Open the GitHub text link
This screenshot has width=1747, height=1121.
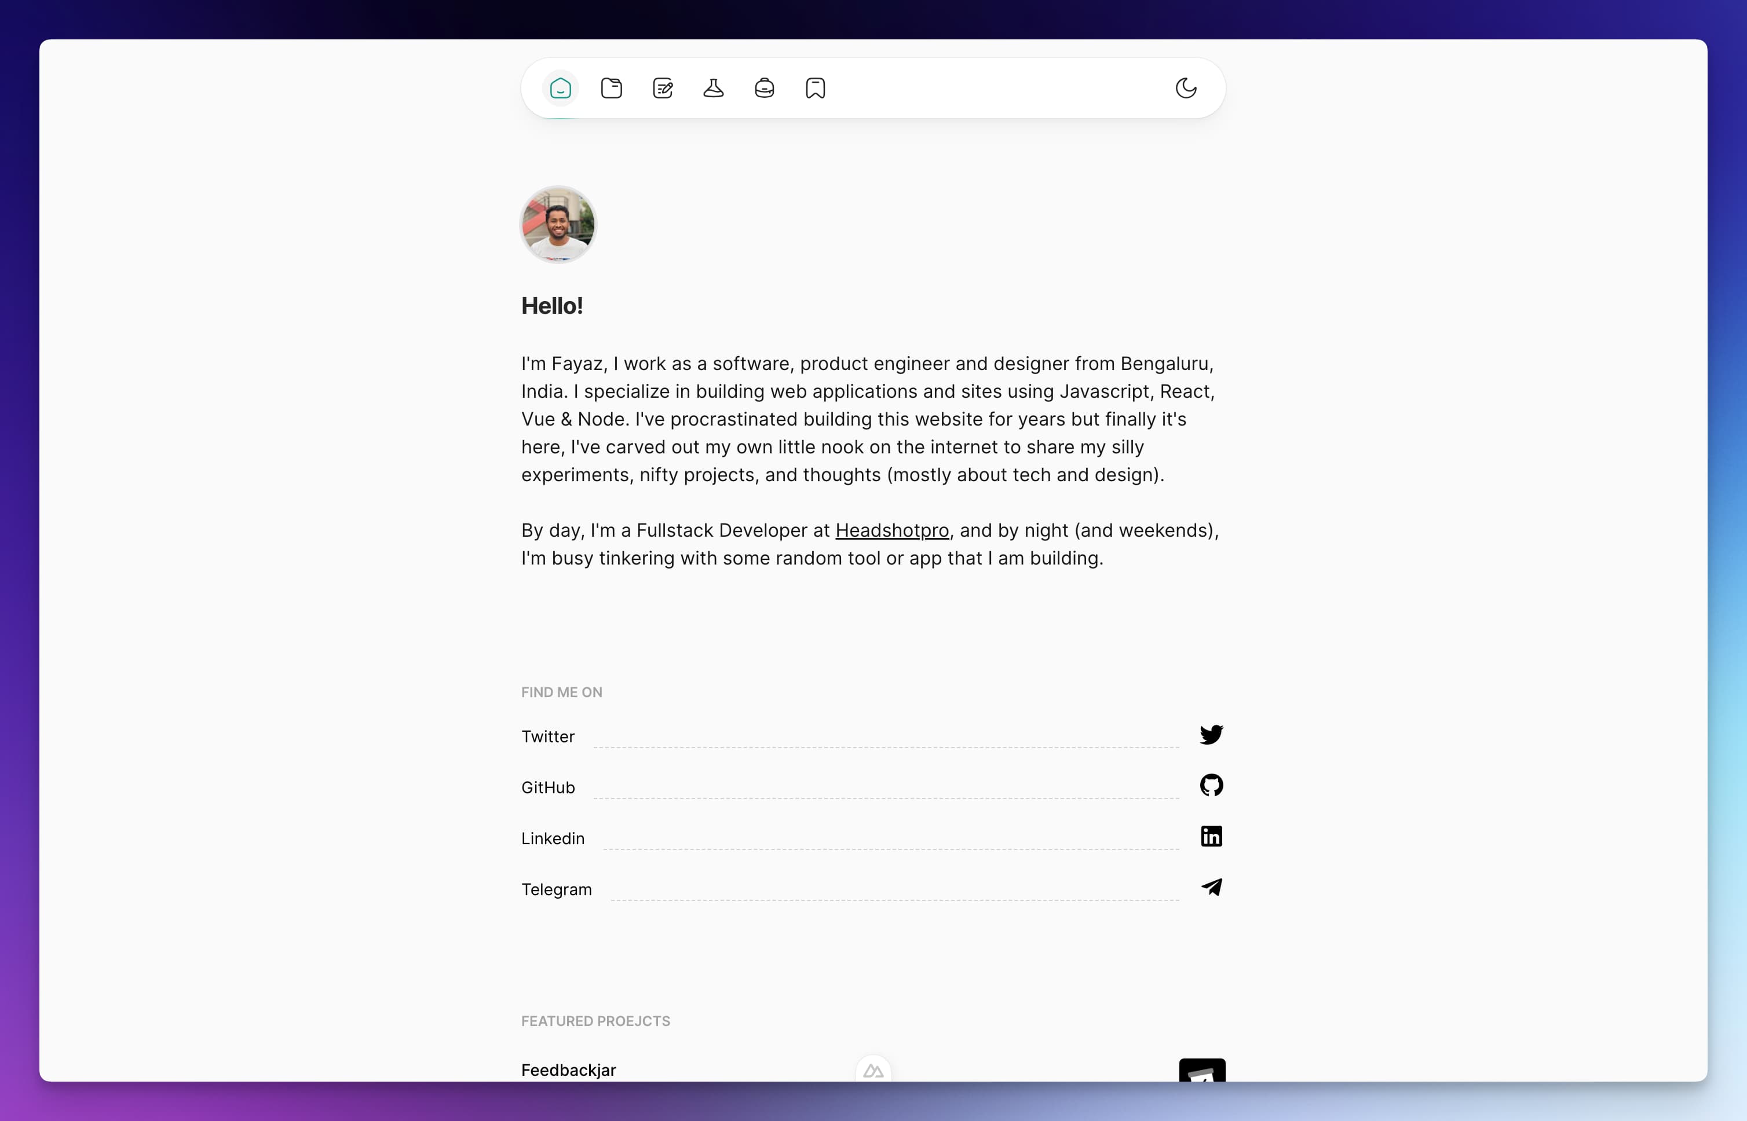coord(547,787)
